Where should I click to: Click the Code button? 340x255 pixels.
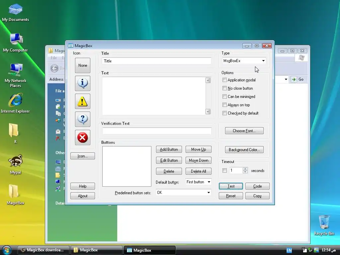coord(257,186)
